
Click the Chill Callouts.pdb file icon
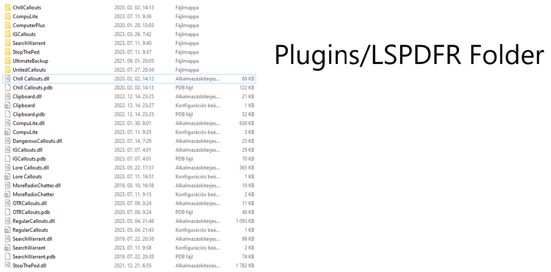[x=7, y=88]
